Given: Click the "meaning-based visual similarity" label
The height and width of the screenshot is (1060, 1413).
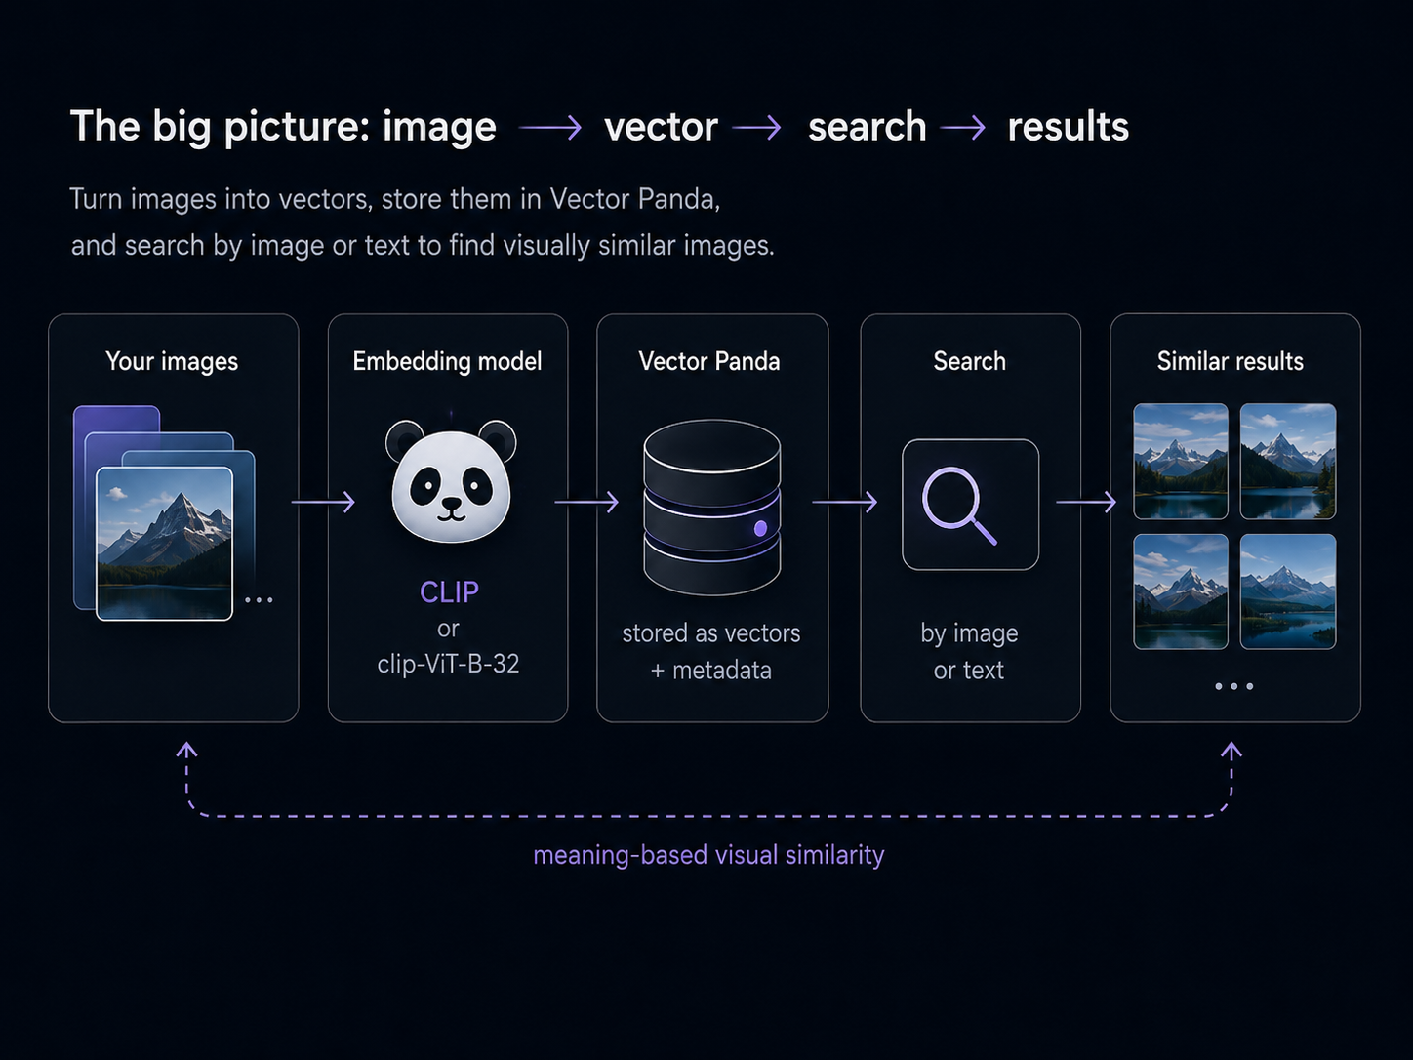Looking at the screenshot, I should (x=708, y=855).
